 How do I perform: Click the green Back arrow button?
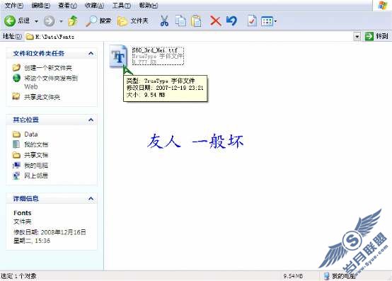tap(10, 21)
